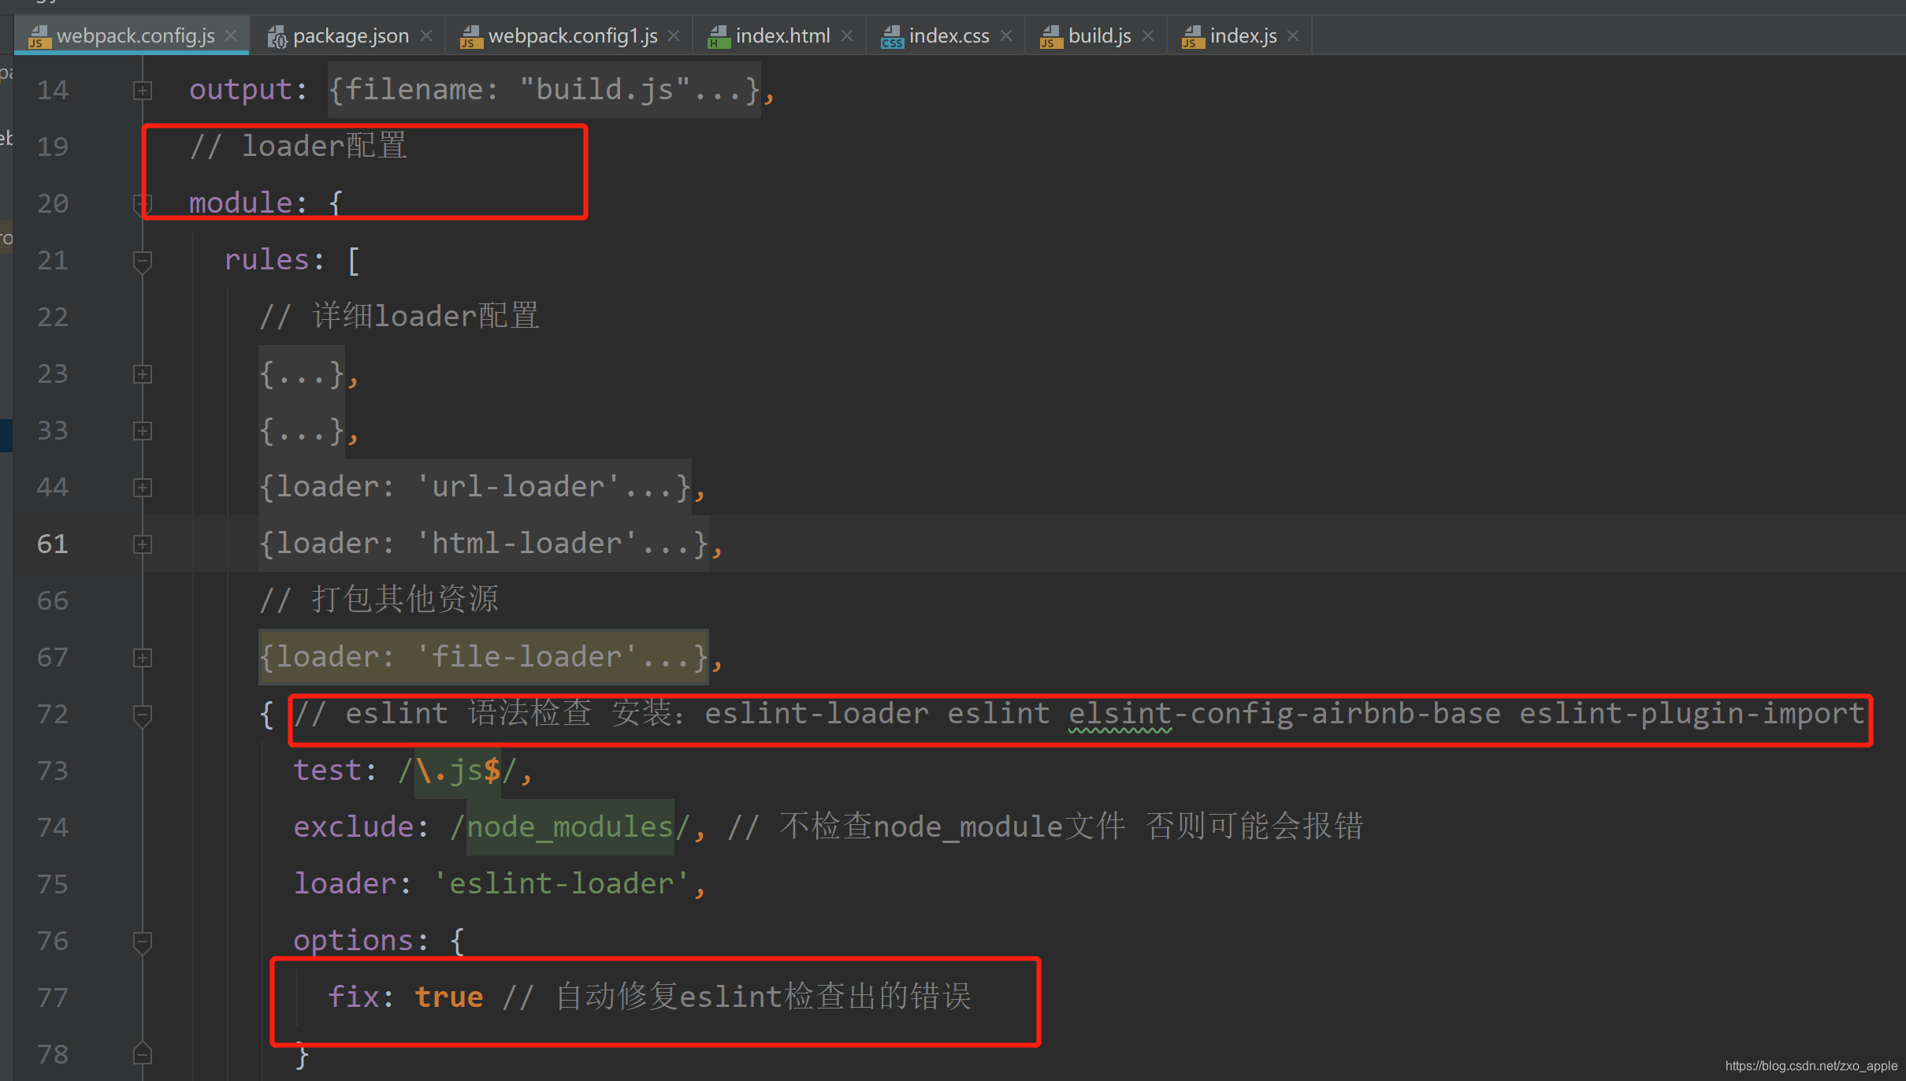Close the webpack.config1.js tab
The width and height of the screenshot is (1906, 1081).
(x=674, y=35)
